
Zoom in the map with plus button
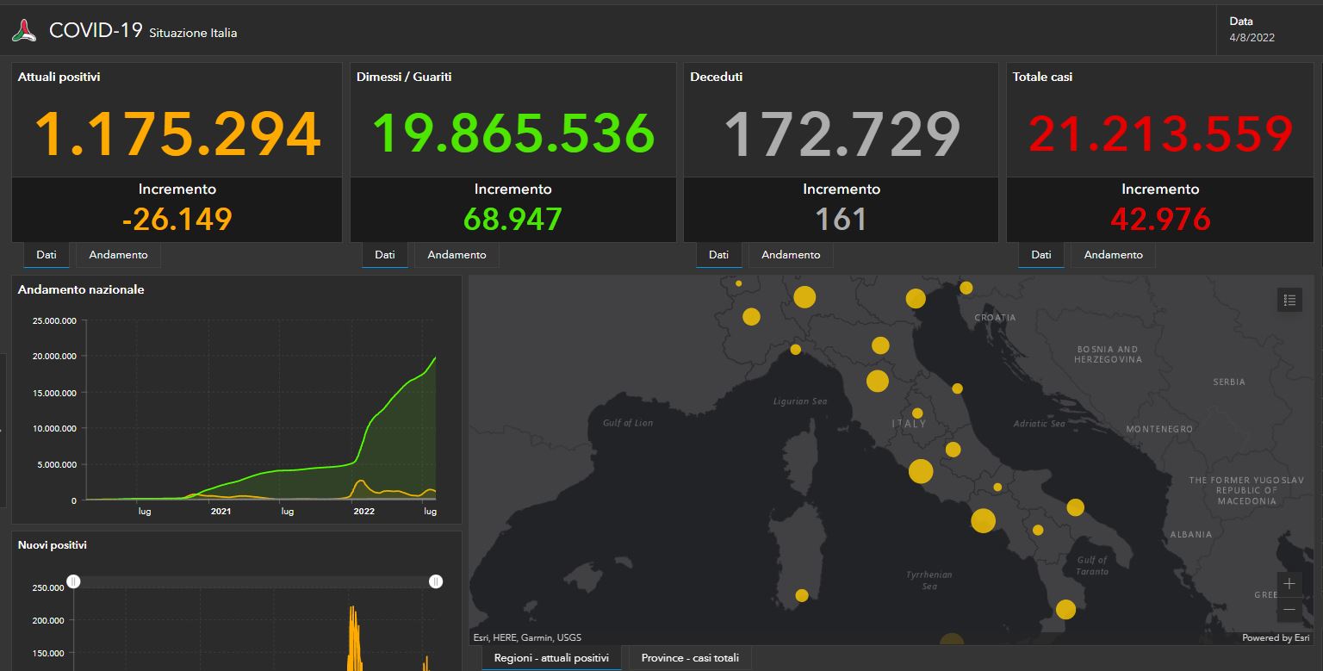tap(1289, 584)
